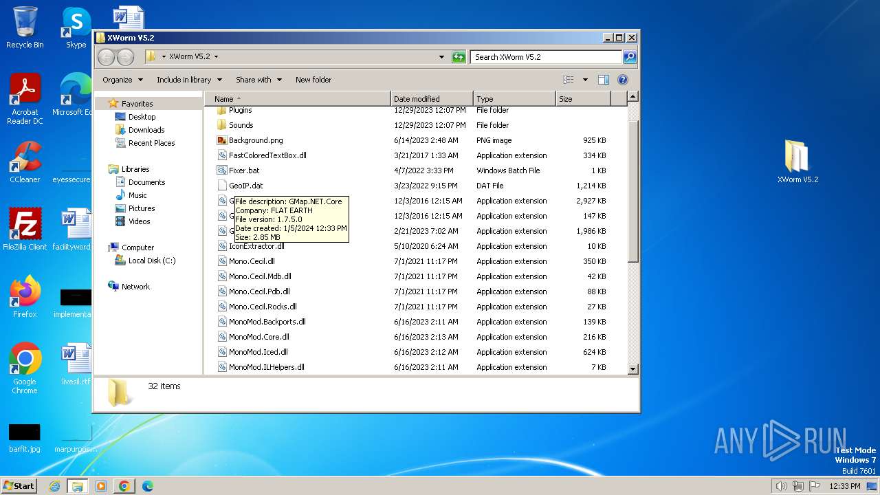Image resolution: width=880 pixels, height=495 pixels.
Task: Select Libraries in navigation pane
Action: click(135, 169)
